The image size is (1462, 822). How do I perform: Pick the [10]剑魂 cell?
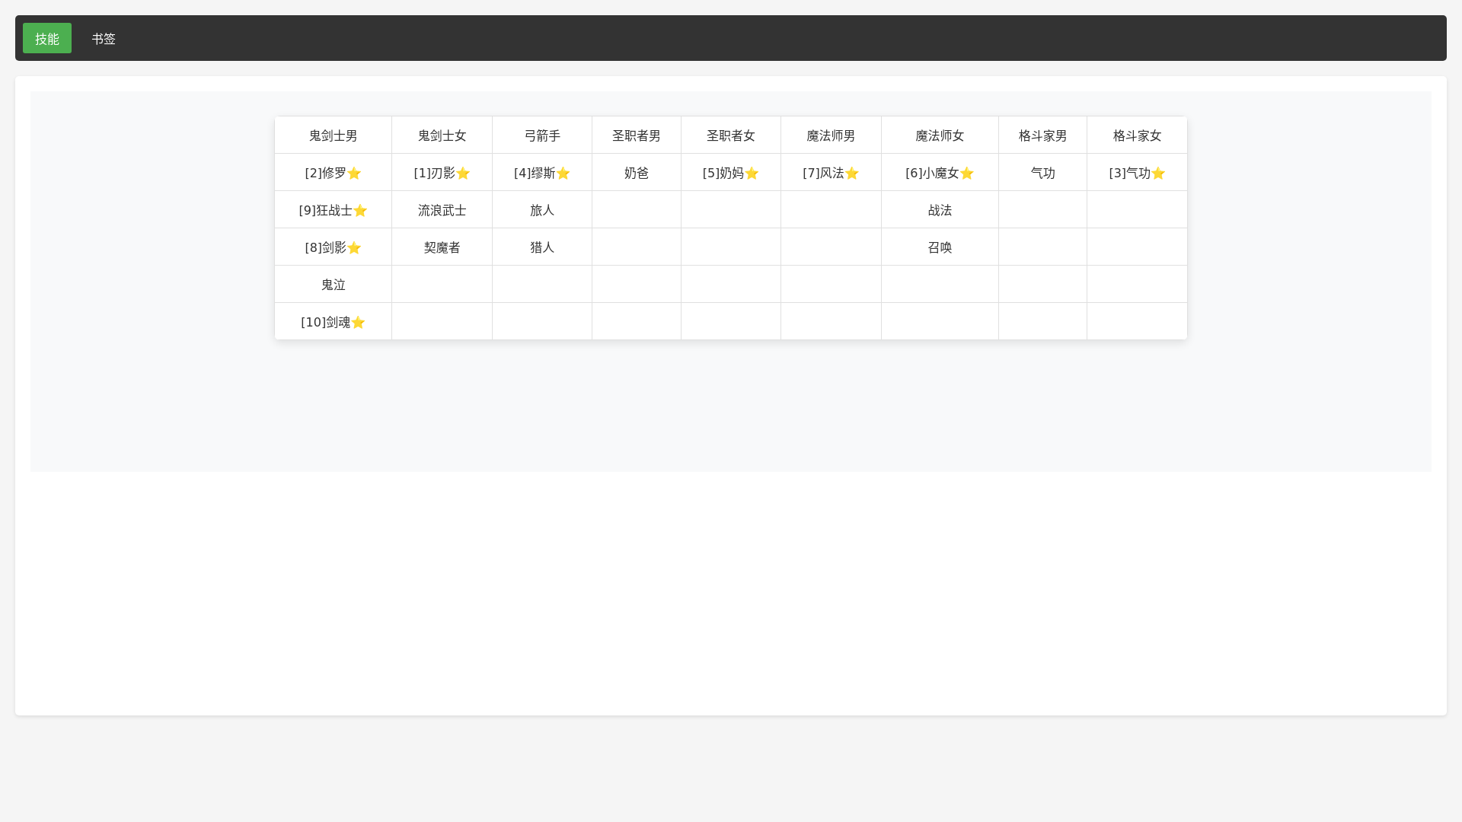click(333, 322)
